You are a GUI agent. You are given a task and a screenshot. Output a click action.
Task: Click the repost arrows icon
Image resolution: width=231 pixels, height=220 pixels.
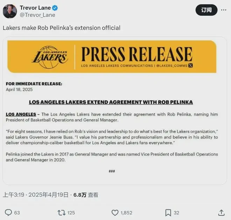click(x=62, y=213)
